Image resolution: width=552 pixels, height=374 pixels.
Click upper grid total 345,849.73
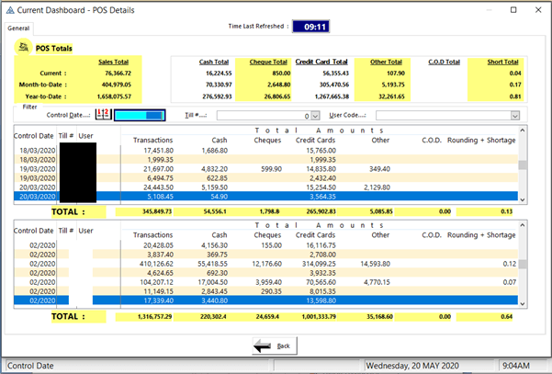(157, 211)
